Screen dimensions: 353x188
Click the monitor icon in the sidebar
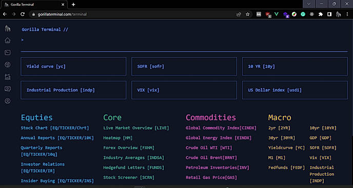pyautogui.click(x=8, y=89)
